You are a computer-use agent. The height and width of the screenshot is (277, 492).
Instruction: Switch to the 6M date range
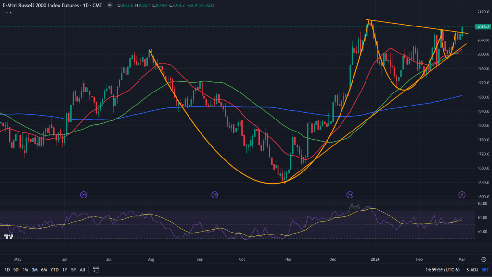pos(43,269)
